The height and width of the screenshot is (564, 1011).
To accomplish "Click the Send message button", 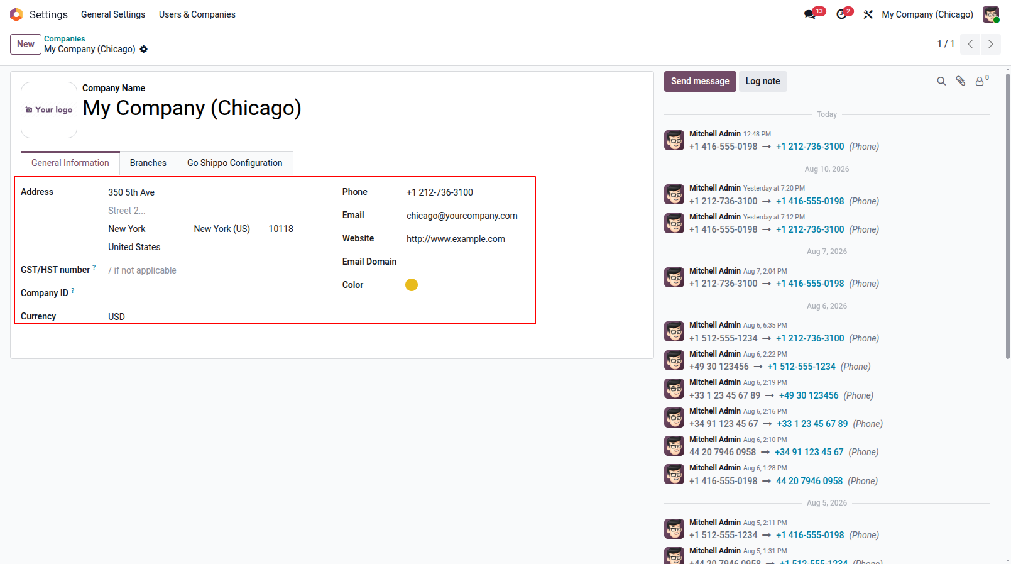I will (700, 81).
